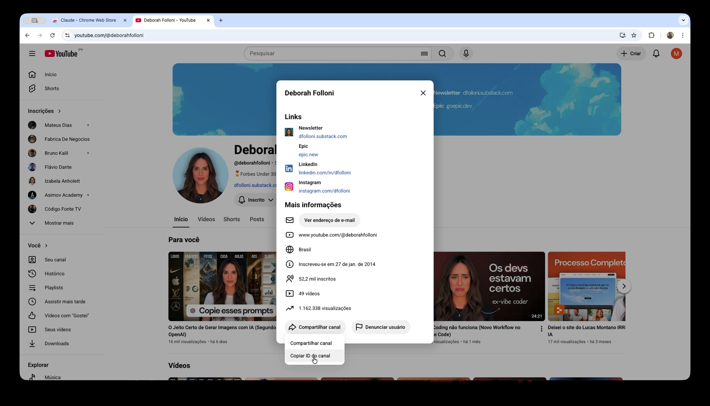Start voice search with the microphone
Image resolution: width=710 pixels, height=406 pixels.
[466, 53]
